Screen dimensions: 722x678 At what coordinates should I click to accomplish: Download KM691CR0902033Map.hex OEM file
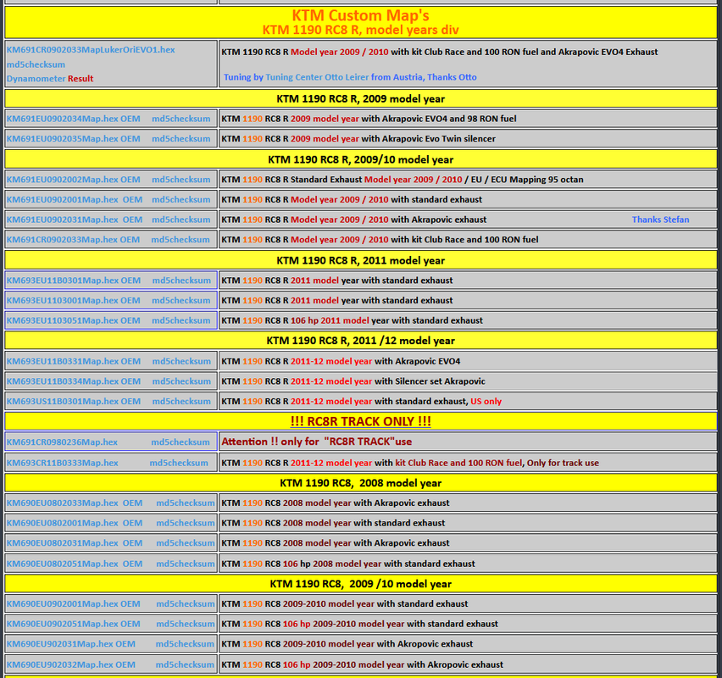tap(73, 240)
